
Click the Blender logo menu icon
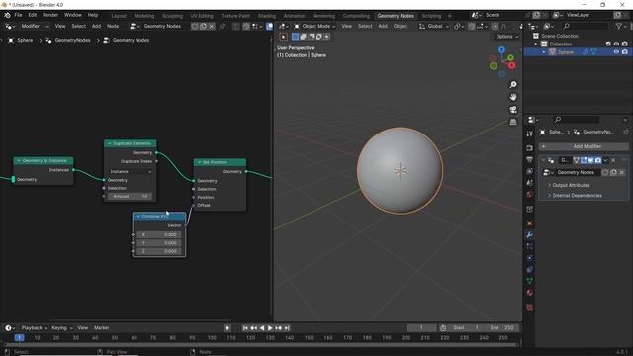pos(7,15)
